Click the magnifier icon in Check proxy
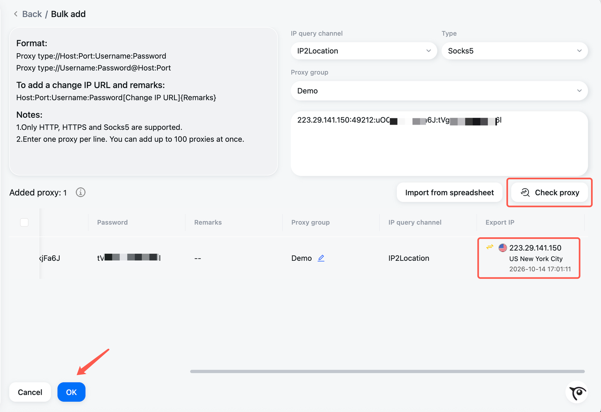Screen dimensions: 601x412 (x=525, y=192)
